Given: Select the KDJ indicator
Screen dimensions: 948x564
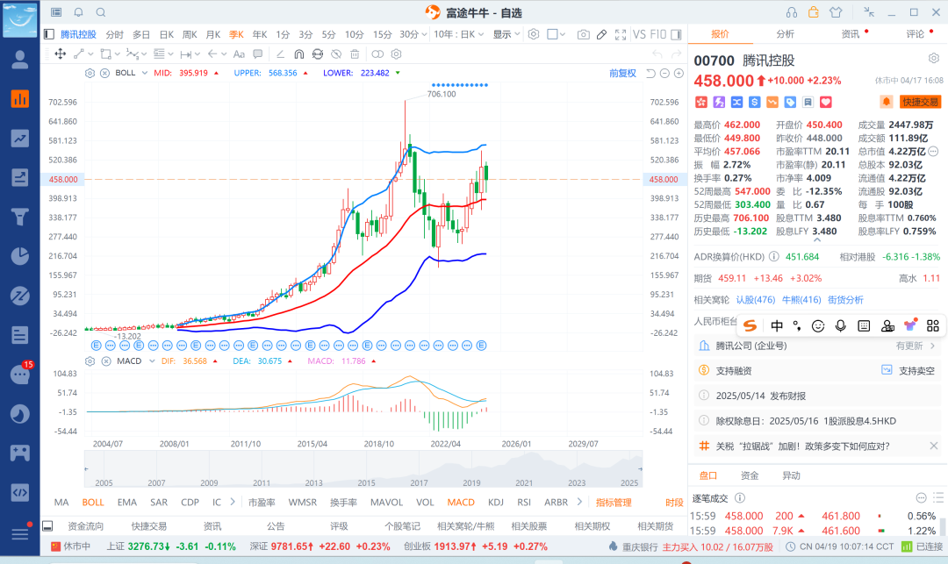Looking at the screenshot, I should tap(496, 503).
